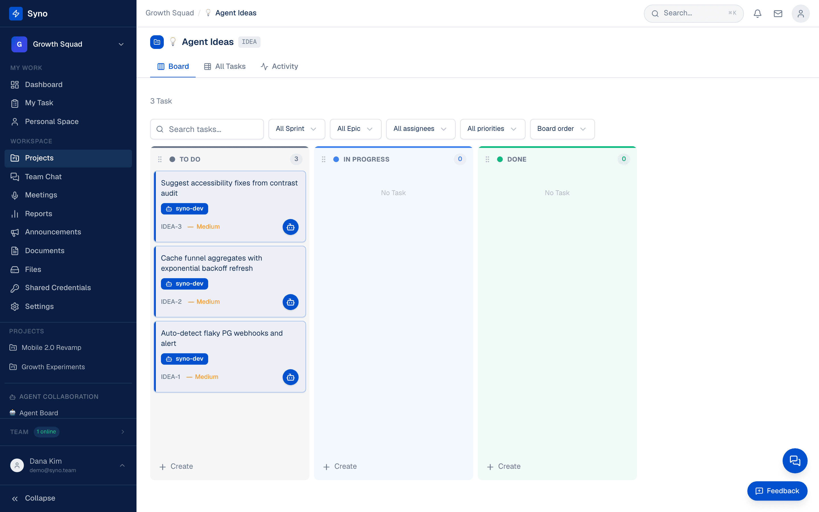This screenshot has height=512, width=819.
Task: Click the project folder icon beside Agent Ideas title
Action: click(x=157, y=42)
